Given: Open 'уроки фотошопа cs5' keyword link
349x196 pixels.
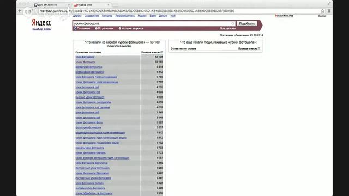Looking at the screenshot, I should 88,118.
